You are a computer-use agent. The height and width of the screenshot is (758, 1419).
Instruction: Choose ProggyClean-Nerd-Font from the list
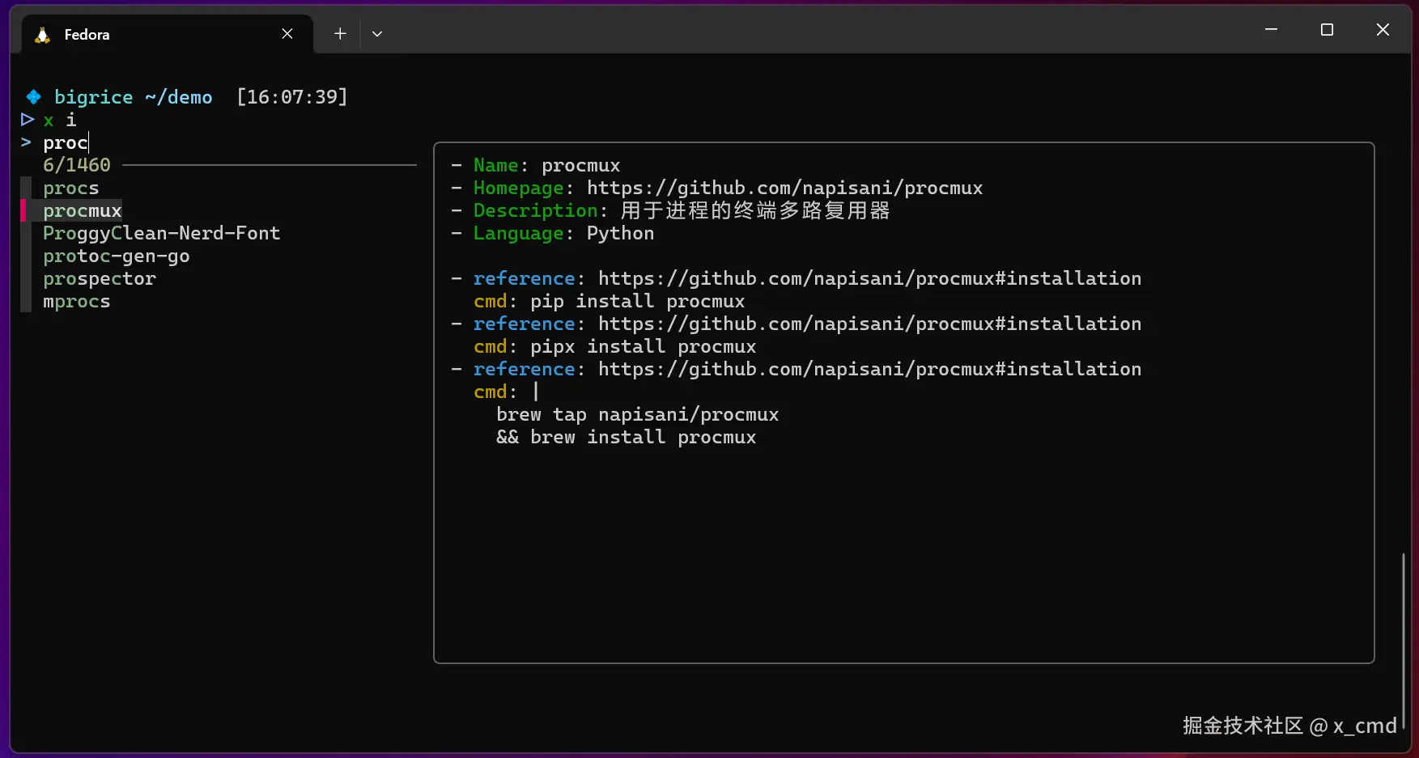pos(161,234)
